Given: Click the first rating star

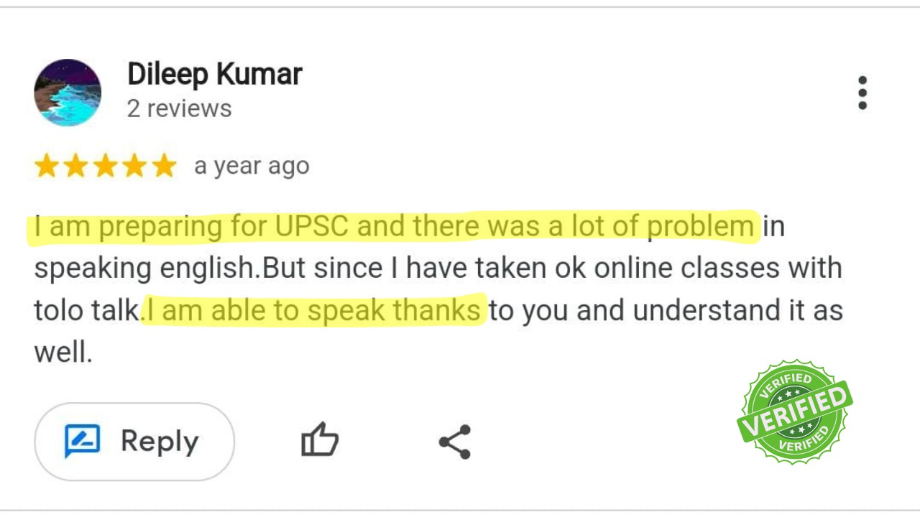Looking at the screenshot, I should (47, 166).
